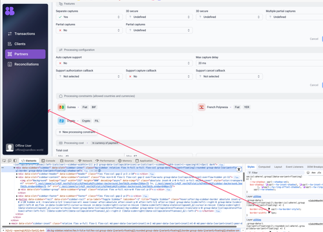The image size is (323, 232).
Task: Click the Elements panel horizontal scrollbar
Action: pos(119,226)
